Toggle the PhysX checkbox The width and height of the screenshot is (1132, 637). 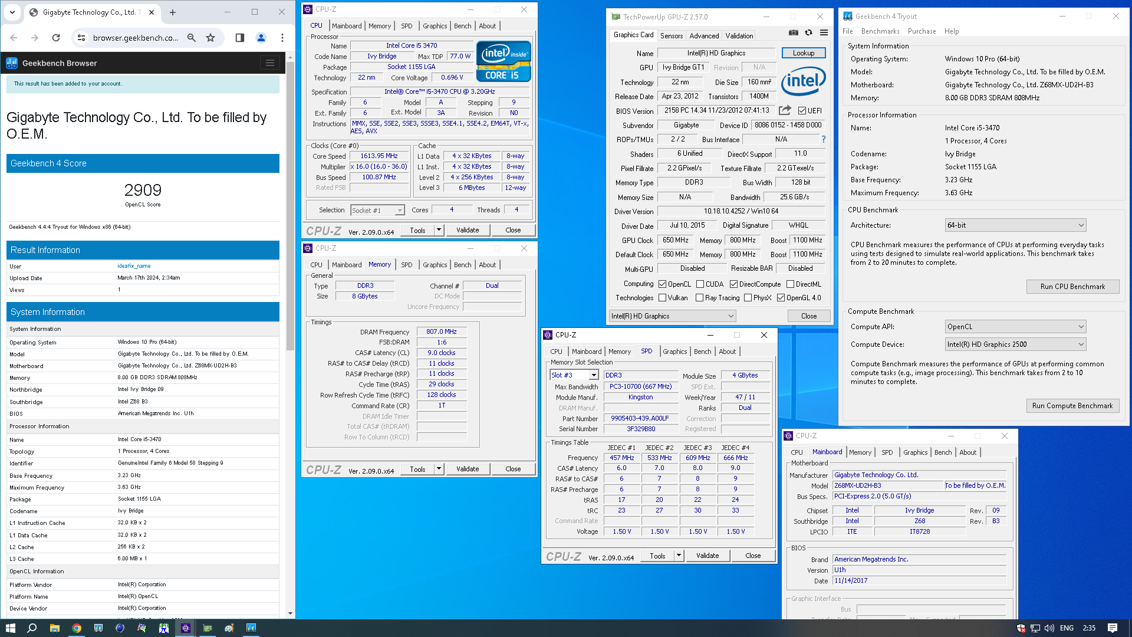click(x=748, y=298)
